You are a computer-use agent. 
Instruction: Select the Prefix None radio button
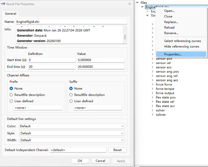[x=12, y=88]
